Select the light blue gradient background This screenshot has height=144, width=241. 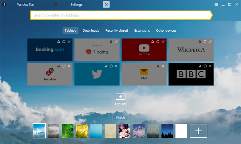[x=96, y=131]
